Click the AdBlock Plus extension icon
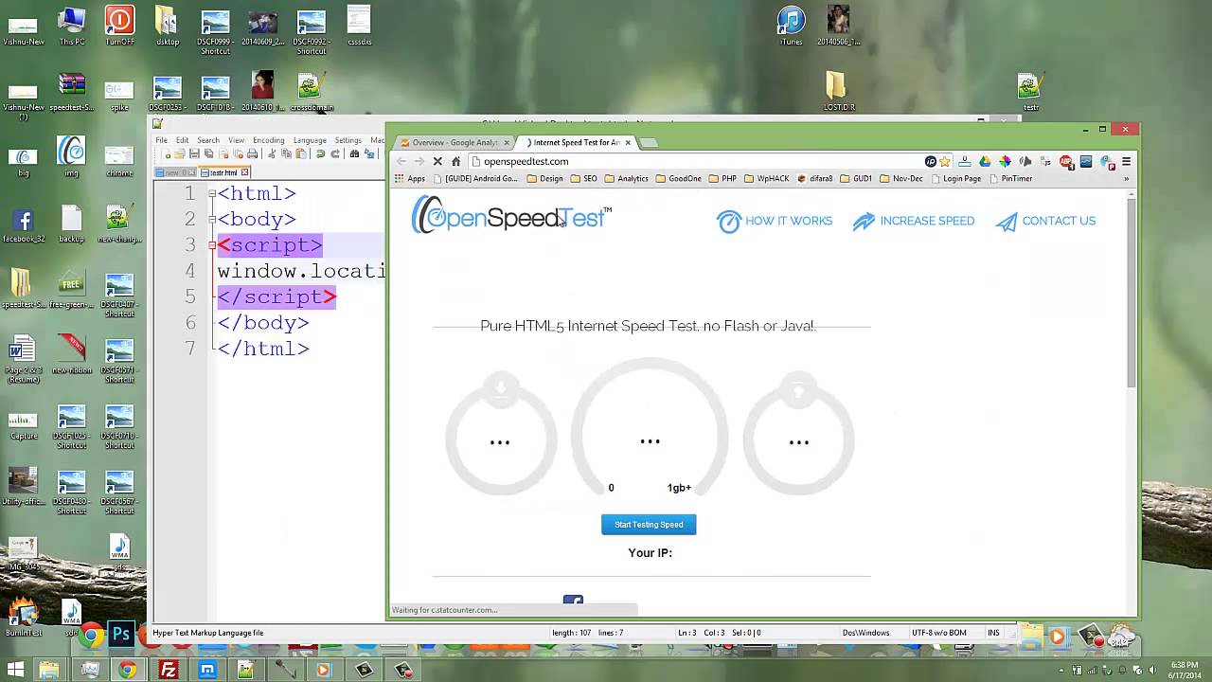The image size is (1212, 682). 1066,162
